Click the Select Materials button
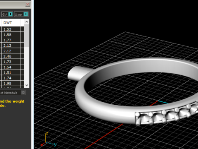Screen dimensions: 198x149 [13, 93]
